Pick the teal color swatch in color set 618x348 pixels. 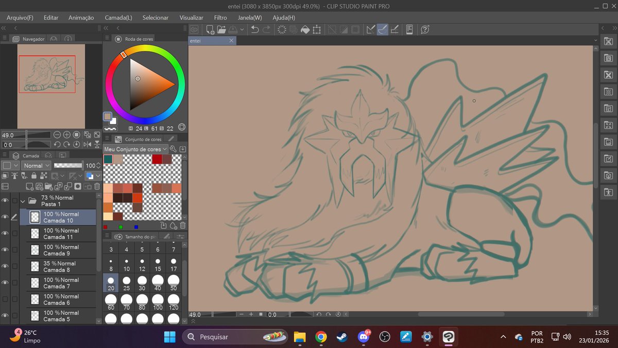pyautogui.click(x=108, y=159)
